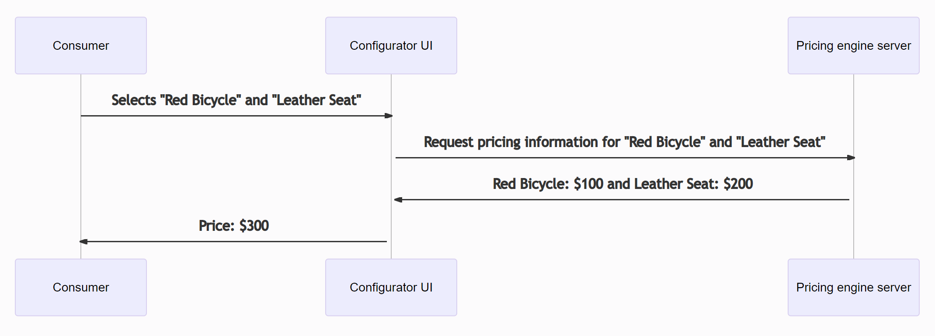Screen dimensions: 935x336
Task: Click the 'Selects "Red Bicycle" and "Leather Seat"' message label
Action: pos(236,100)
